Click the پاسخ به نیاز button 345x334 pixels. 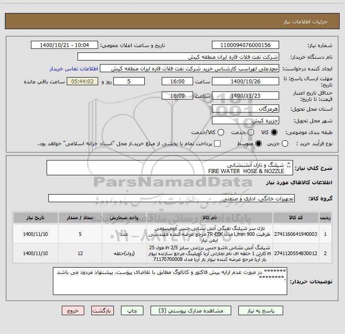[261, 310]
